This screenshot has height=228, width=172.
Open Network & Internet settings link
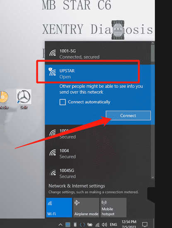pos(77,186)
